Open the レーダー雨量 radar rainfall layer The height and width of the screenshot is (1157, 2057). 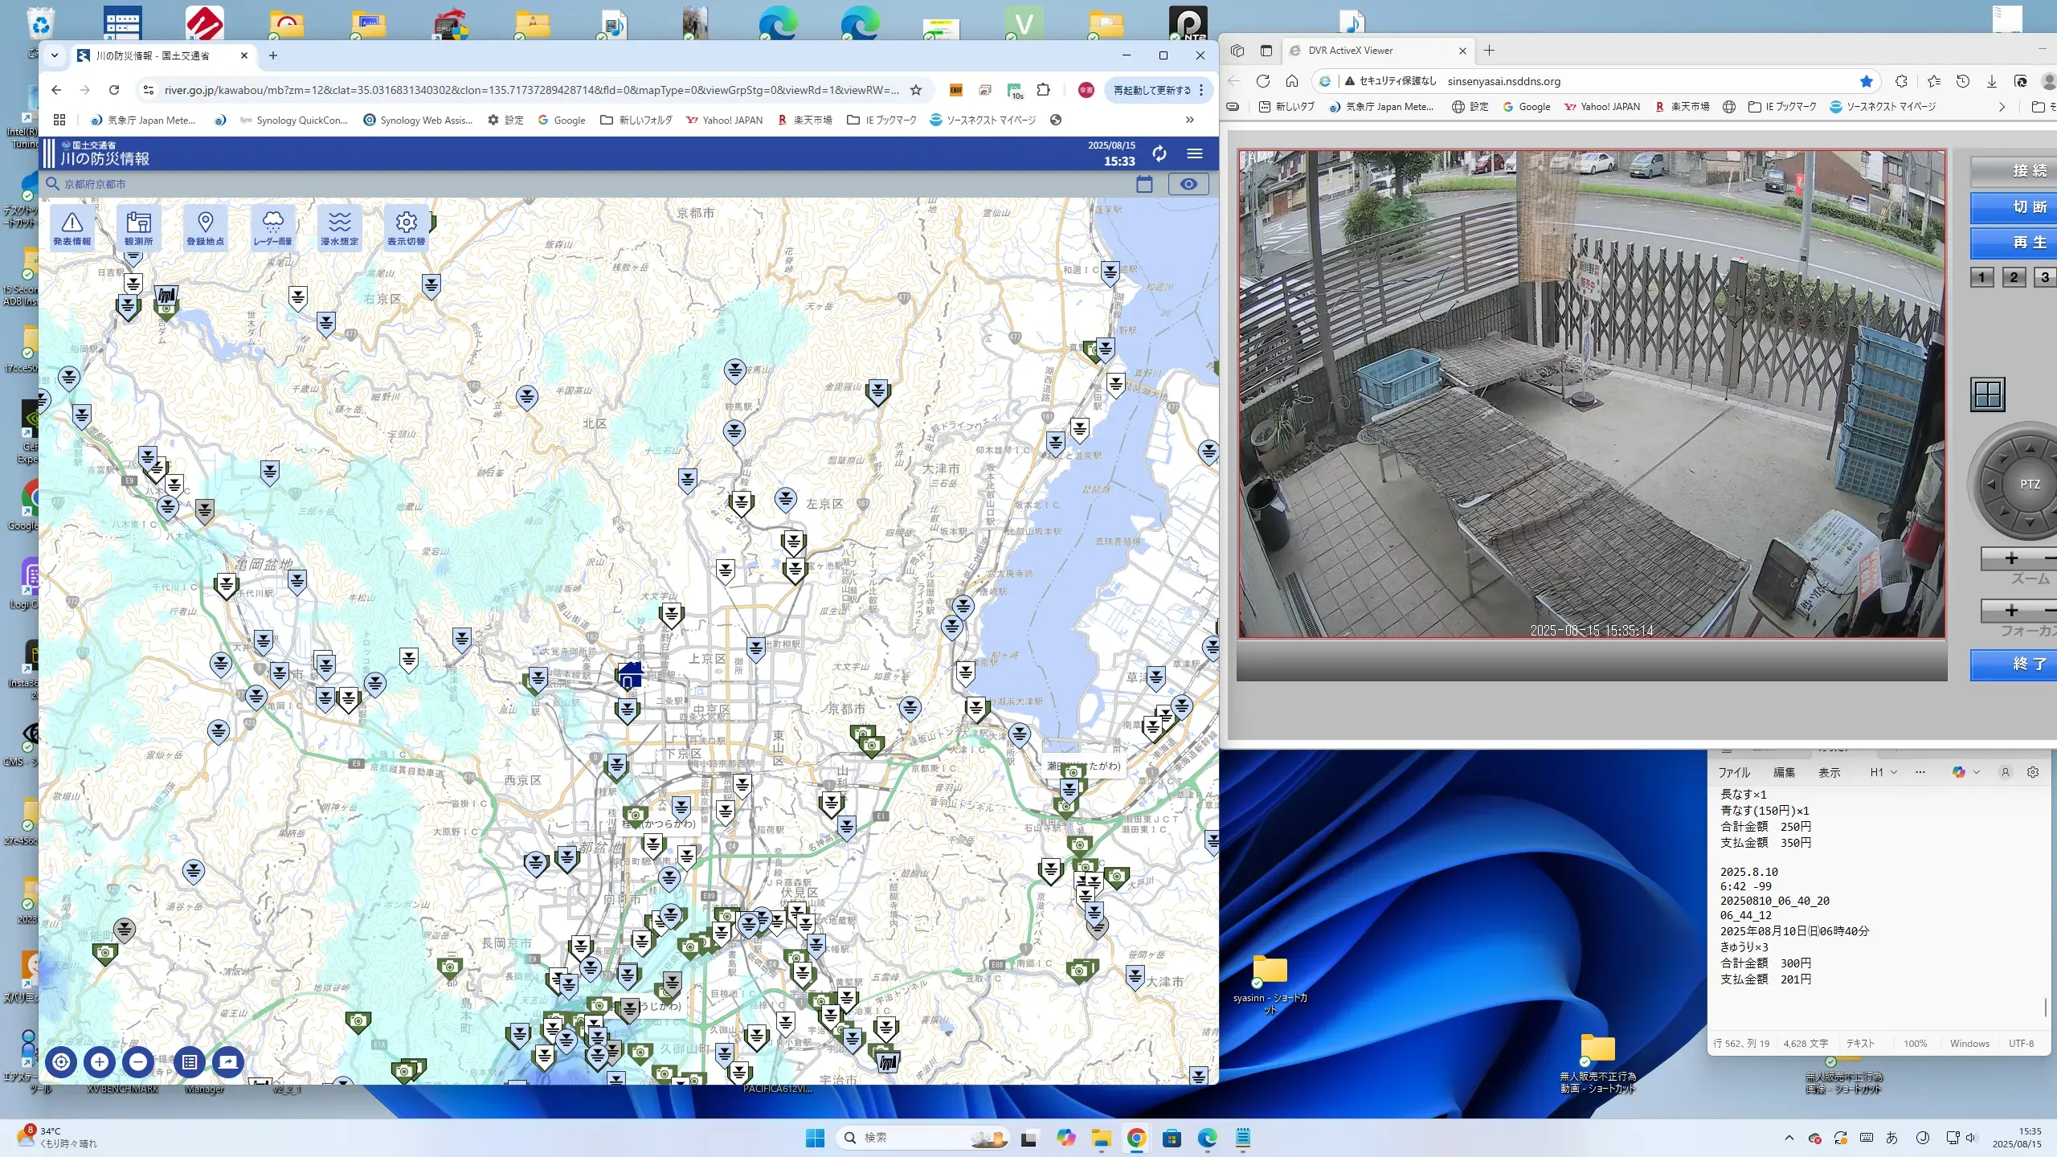click(272, 227)
